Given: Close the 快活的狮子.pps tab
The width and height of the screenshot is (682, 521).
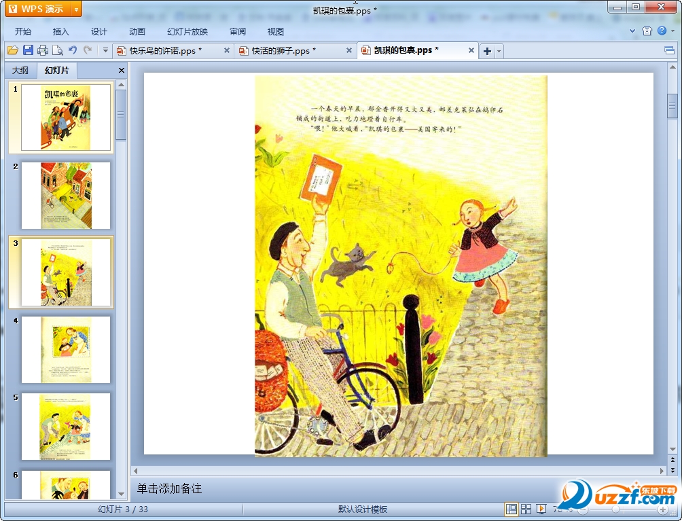Looking at the screenshot, I should (x=349, y=50).
